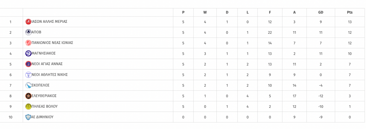Click the ΠΑΝΙΩΝΙΟΣ ΝΕΑΣ ΙΩΝΙΑΣ logo
The width and height of the screenshot is (366, 129).
pyautogui.click(x=28, y=43)
